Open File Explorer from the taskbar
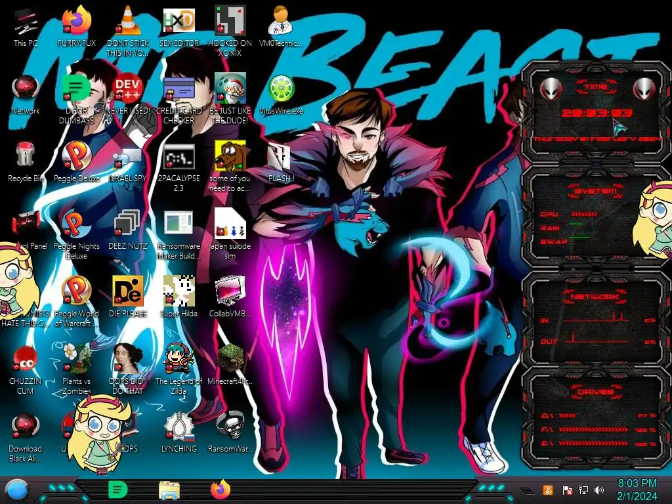Screen dimensions: 672x504 (169, 490)
